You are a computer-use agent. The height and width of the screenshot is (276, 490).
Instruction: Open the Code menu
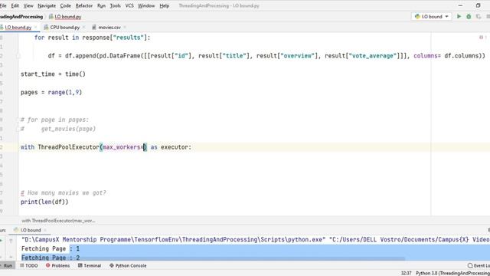point(65,5)
